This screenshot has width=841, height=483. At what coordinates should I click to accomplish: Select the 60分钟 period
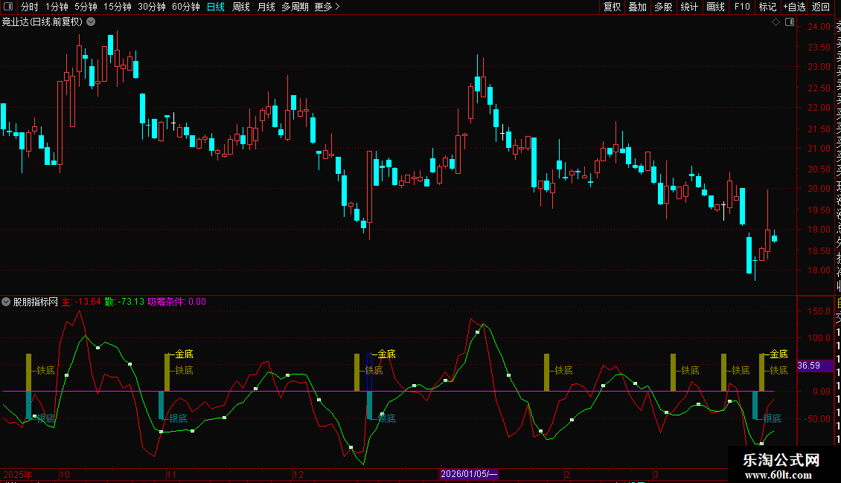(x=186, y=7)
